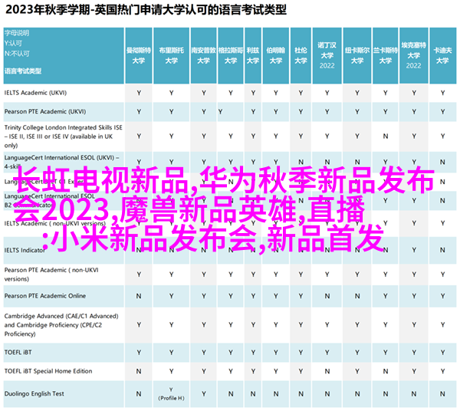Click N for Trinity College under 兰卡斯特大学
460x411 pixels.
386,136
